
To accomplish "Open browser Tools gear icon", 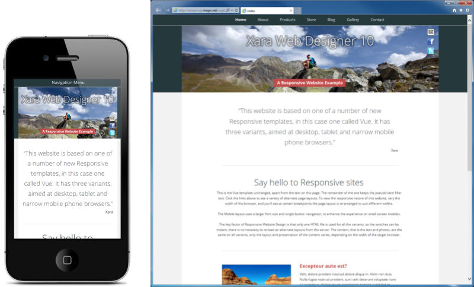I will point(467,10).
